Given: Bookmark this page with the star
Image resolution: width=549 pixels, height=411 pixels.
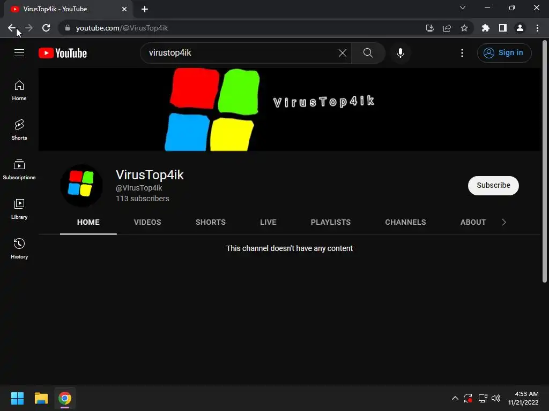Looking at the screenshot, I should coord(464,28).
